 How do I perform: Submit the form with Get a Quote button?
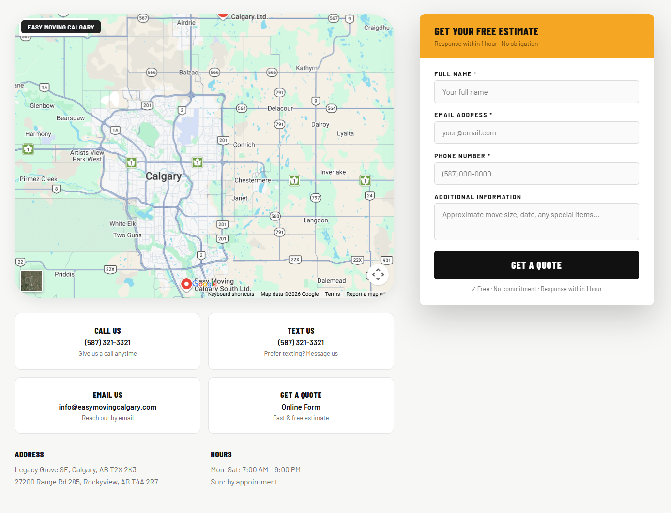click(x=536, y=265)
